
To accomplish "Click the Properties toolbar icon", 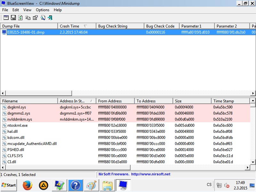I will (x=35, y=18).
